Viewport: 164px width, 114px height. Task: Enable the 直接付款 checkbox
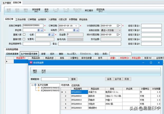click(24, 39)
